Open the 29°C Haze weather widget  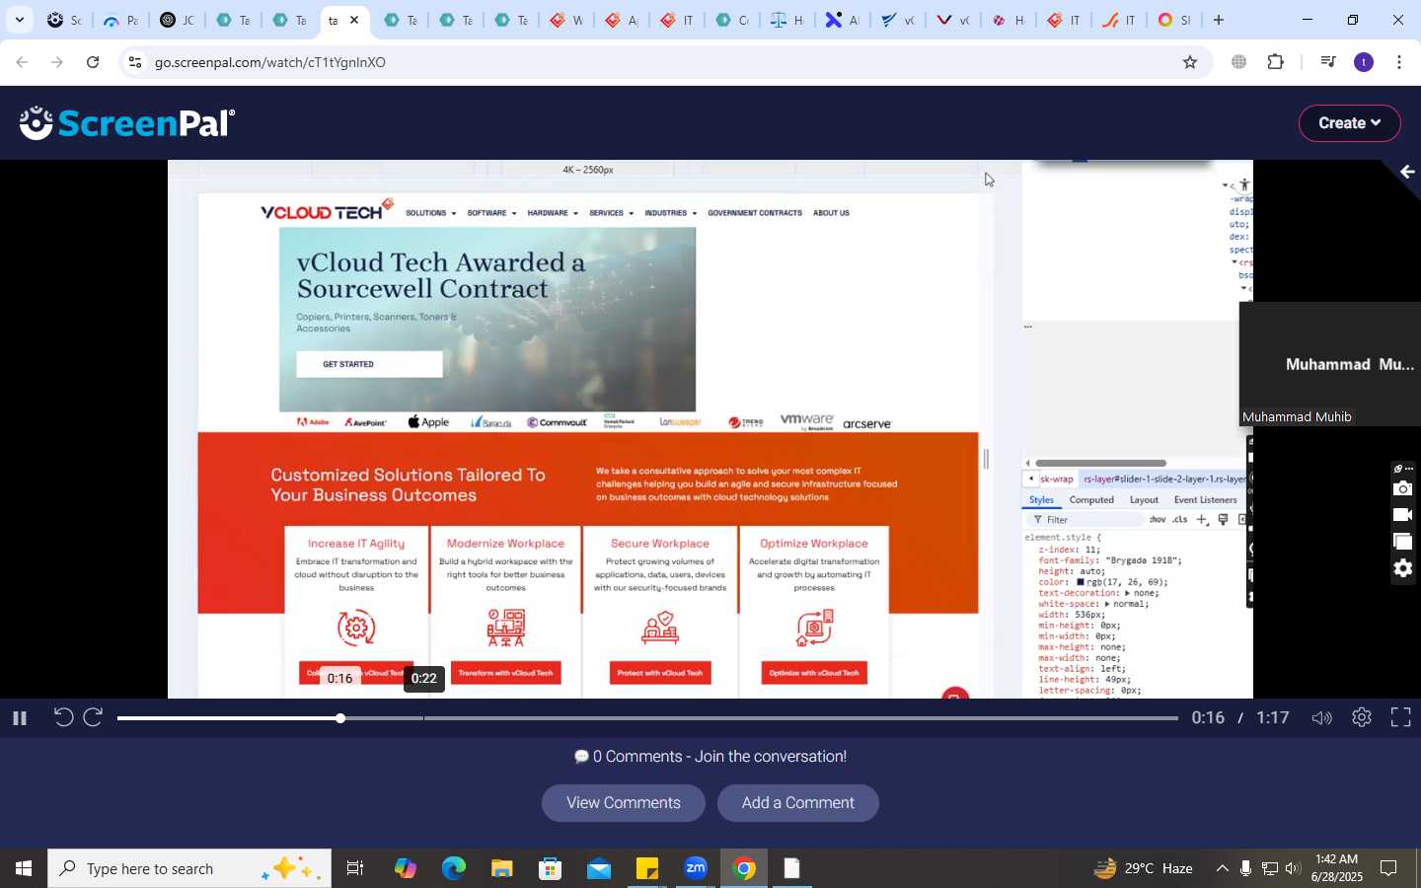coord(1144,869)
